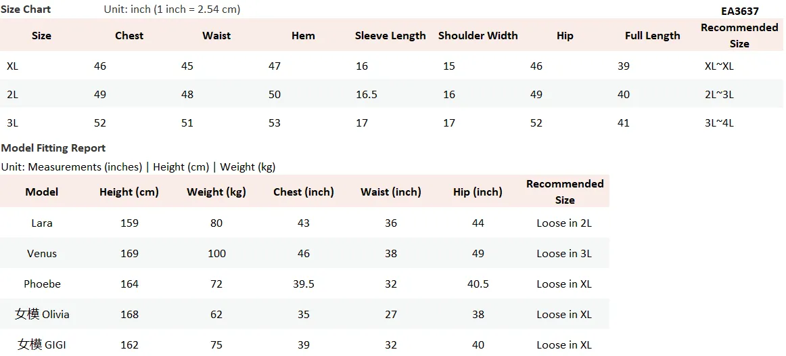Select the 3L size row label
Viewport: 786px width, 356px height.
(13, 123)
